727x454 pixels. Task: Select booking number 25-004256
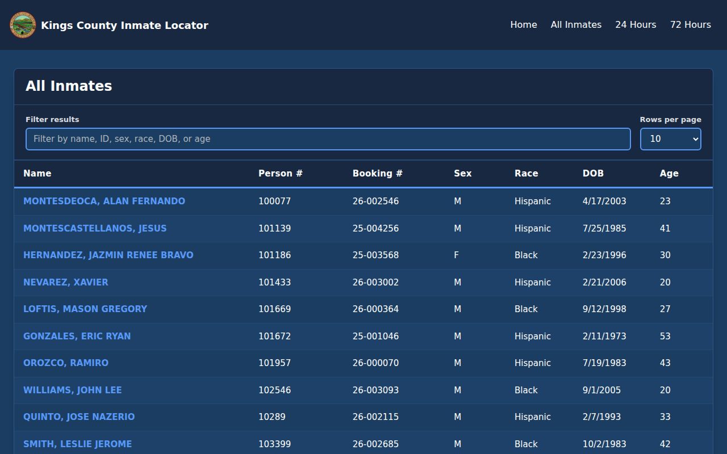[375, 229]
